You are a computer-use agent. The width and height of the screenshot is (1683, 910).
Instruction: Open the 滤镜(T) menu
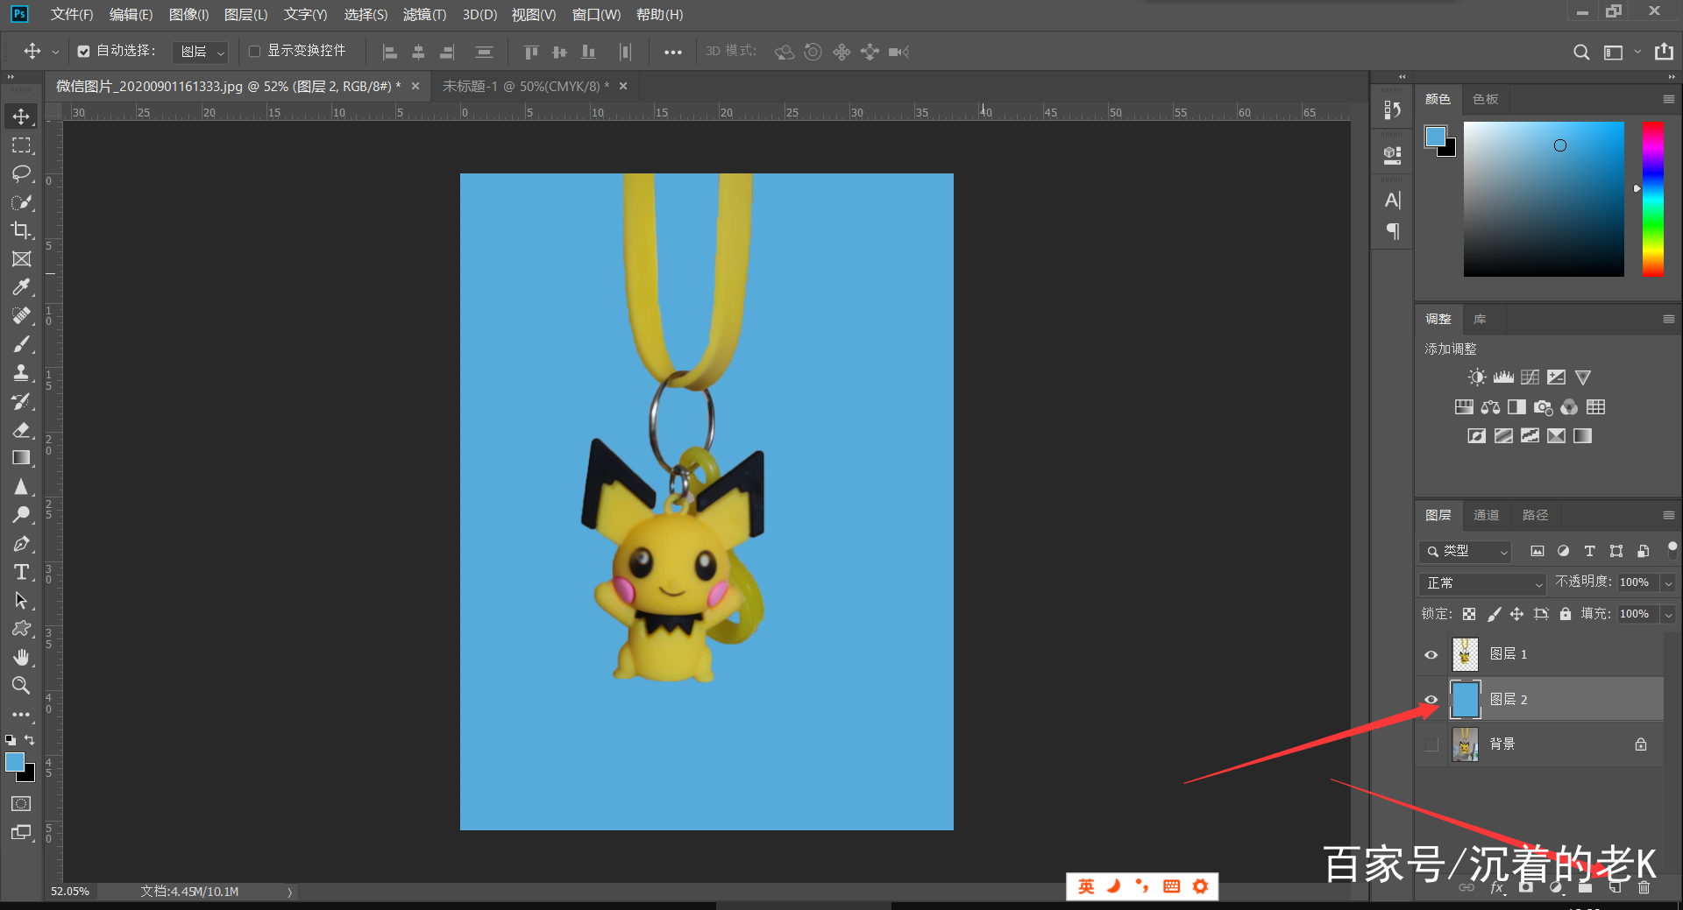(424, 14)
